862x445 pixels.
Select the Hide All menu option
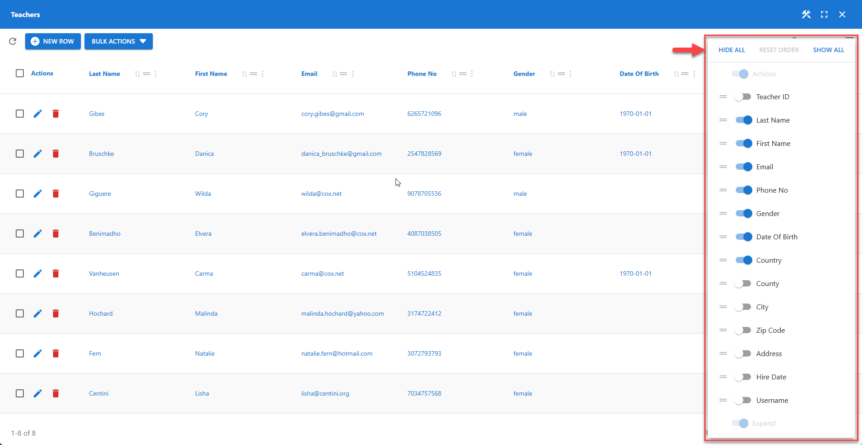tap(731, 49)
